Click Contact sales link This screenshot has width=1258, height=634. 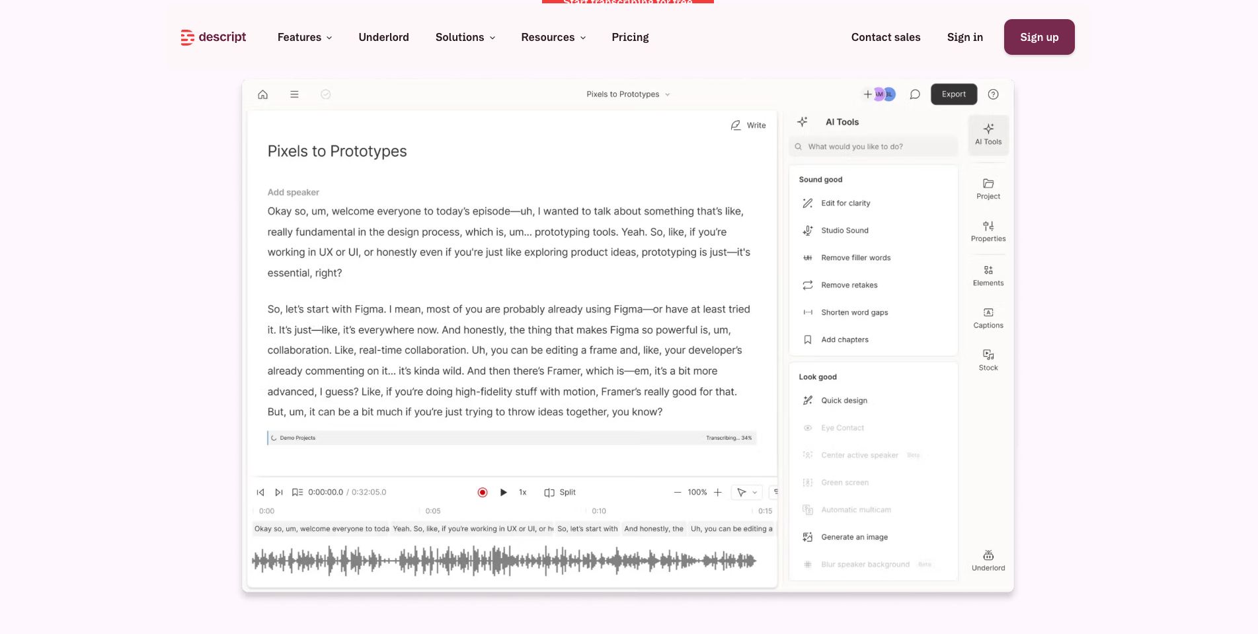pyautogui.click(x=886, y=37)
